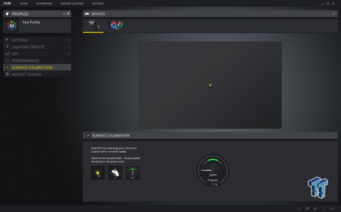Image resolution: width=341 pixels, height=212 pixels.
Task: Click the Weight Tuning cube icon
Action: click(7, 74)
